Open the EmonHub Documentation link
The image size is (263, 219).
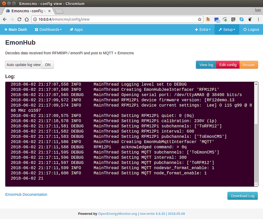26,194
